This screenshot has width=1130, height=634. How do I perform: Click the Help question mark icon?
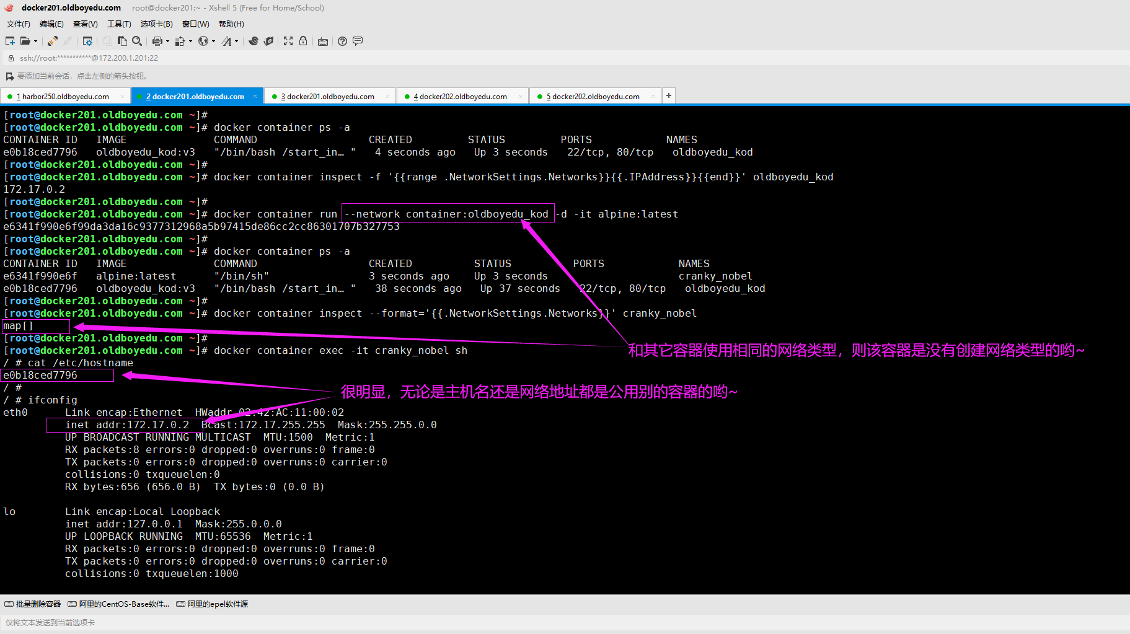coord(342,41)
